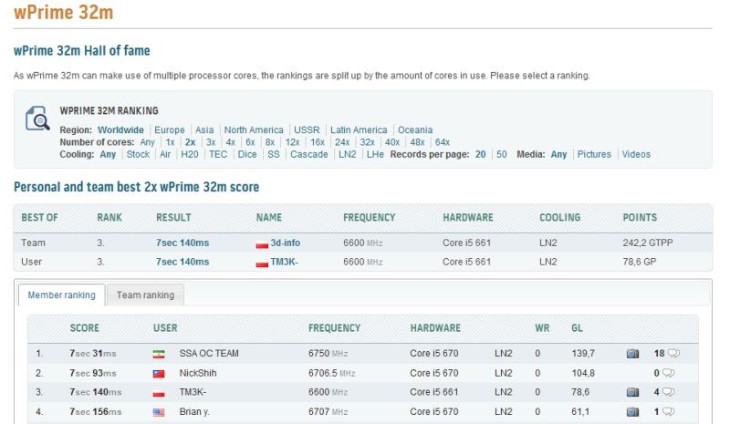Filter region by Oceania
The image size is (730, 424).
(x=415, y=129)
